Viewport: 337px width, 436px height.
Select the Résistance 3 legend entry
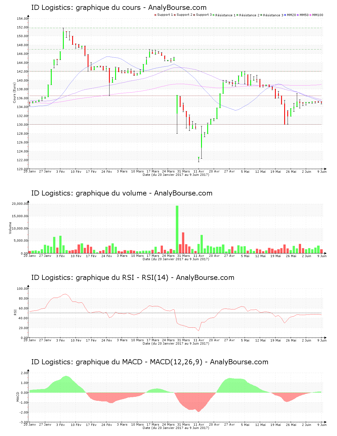pyautogui.click(x=272, y=15)
